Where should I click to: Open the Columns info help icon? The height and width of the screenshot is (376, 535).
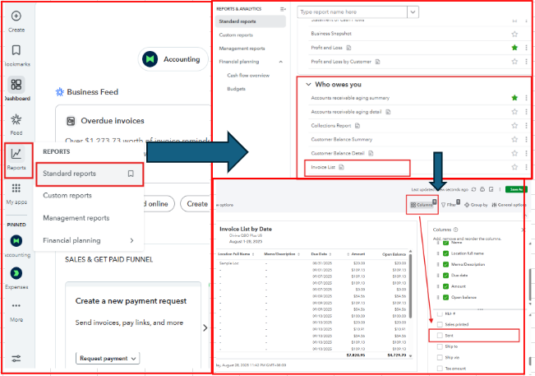tap(455, 230)
